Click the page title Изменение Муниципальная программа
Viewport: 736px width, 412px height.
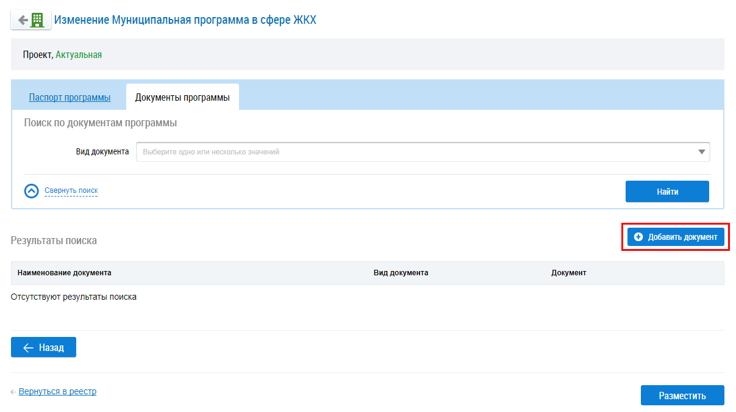185,20
